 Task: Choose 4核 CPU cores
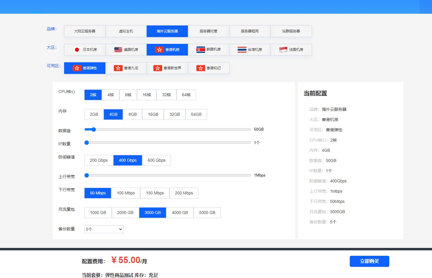pyautogui.click(x=111, y=95)
